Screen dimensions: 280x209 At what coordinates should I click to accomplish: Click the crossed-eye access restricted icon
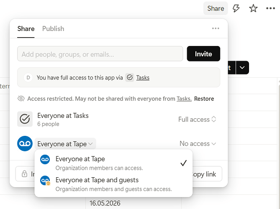[x=21, y=99]
